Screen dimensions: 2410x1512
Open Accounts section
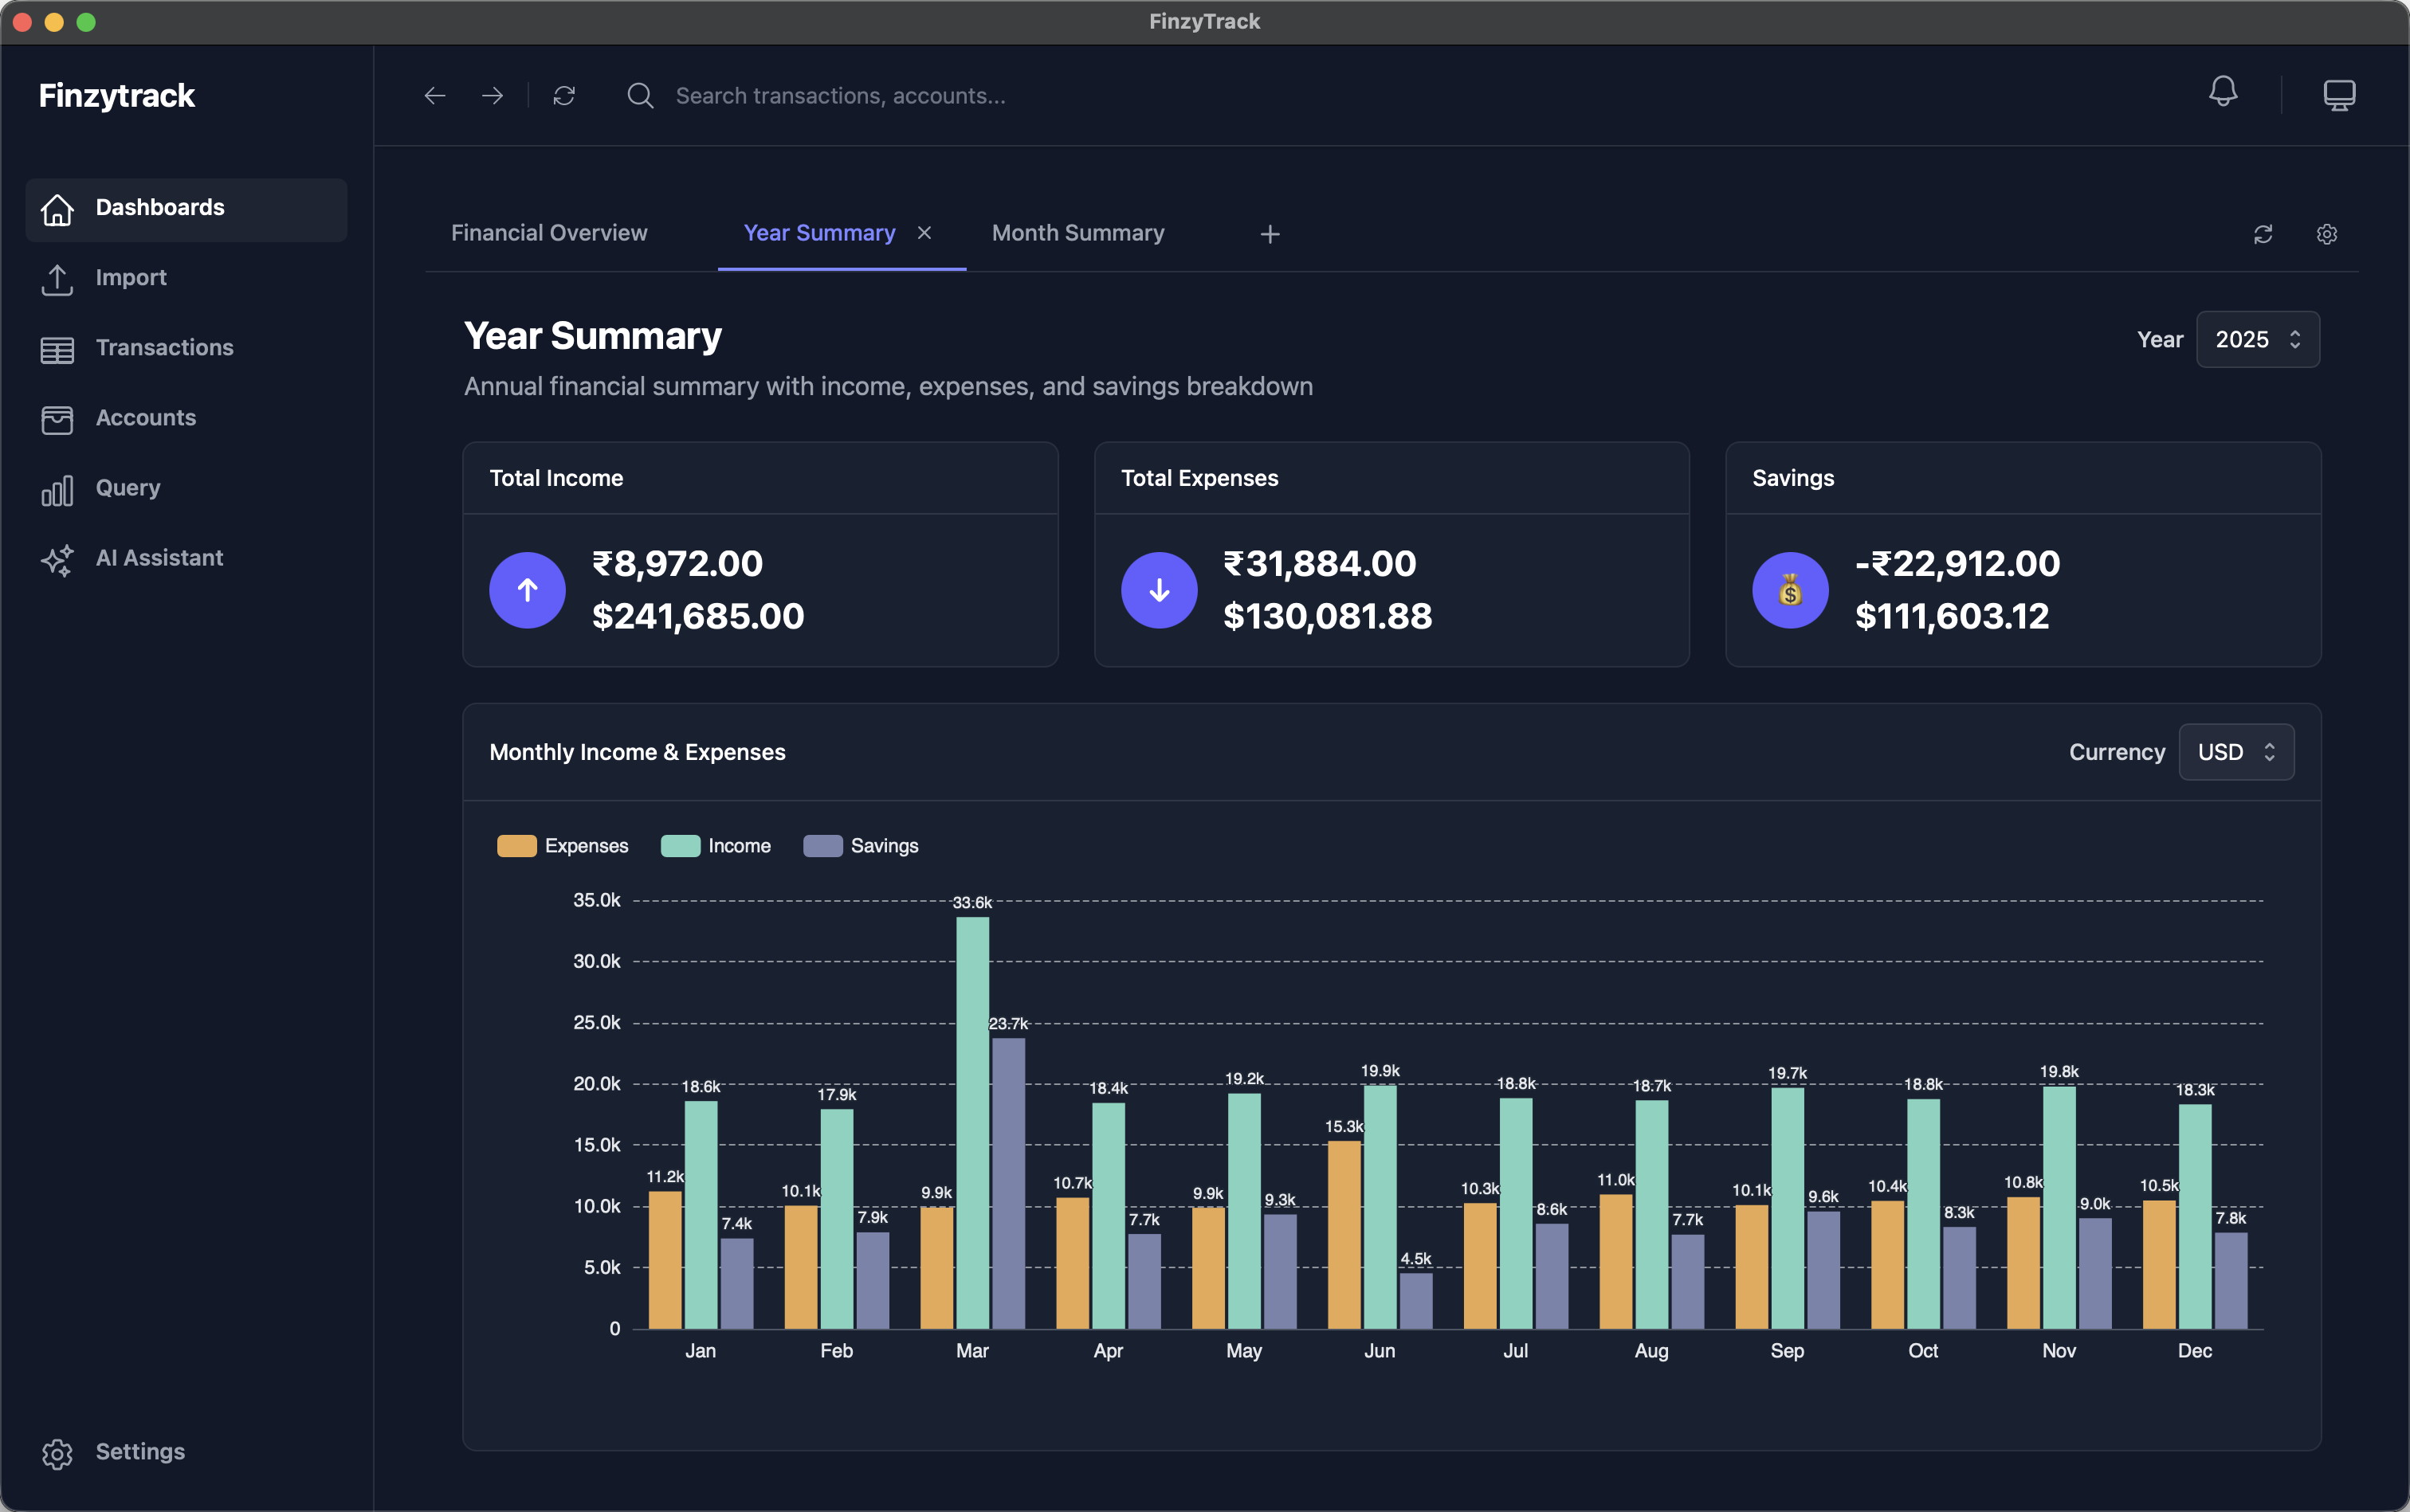[x=186, y=419]
